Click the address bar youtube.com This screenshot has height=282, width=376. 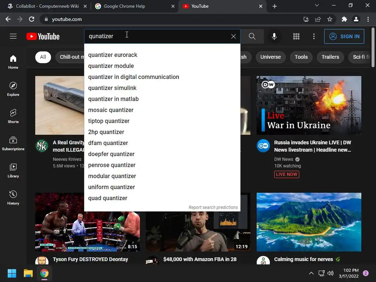pos(168,19)
